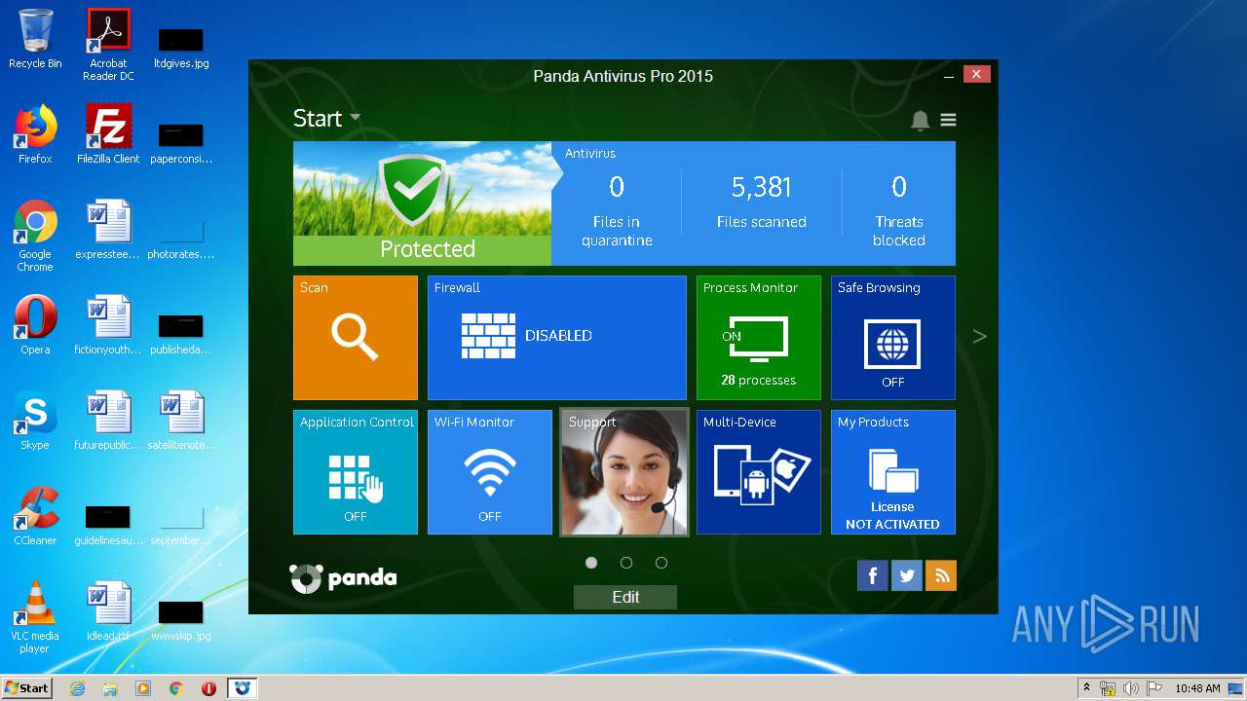
Task: Open Firefox desktop shortcut
Action: point(35,134)
